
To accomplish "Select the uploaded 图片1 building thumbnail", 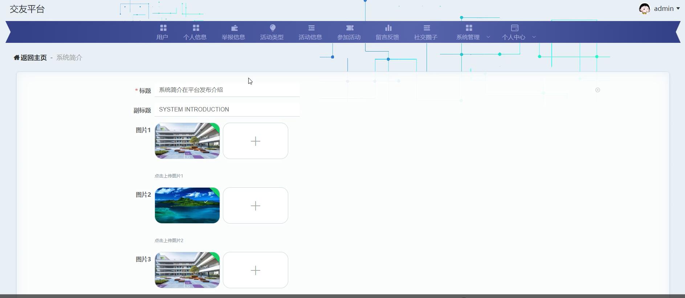I will click(187, 141).
